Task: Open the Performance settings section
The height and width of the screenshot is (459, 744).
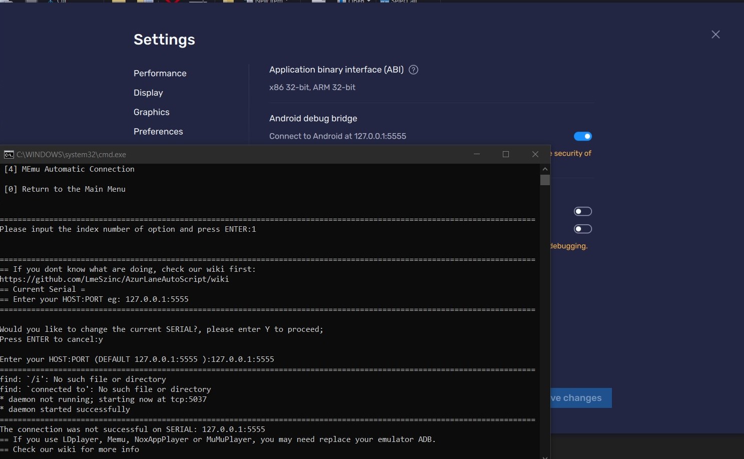Action: click(160, 73)
